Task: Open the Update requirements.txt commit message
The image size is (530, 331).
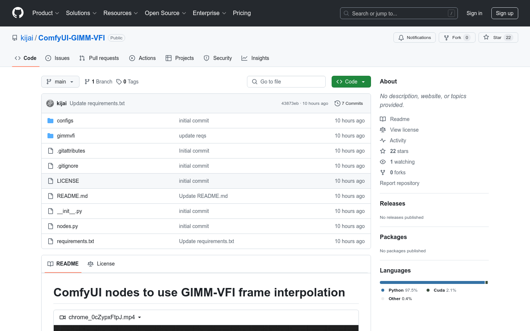Action: pos(97,103)
